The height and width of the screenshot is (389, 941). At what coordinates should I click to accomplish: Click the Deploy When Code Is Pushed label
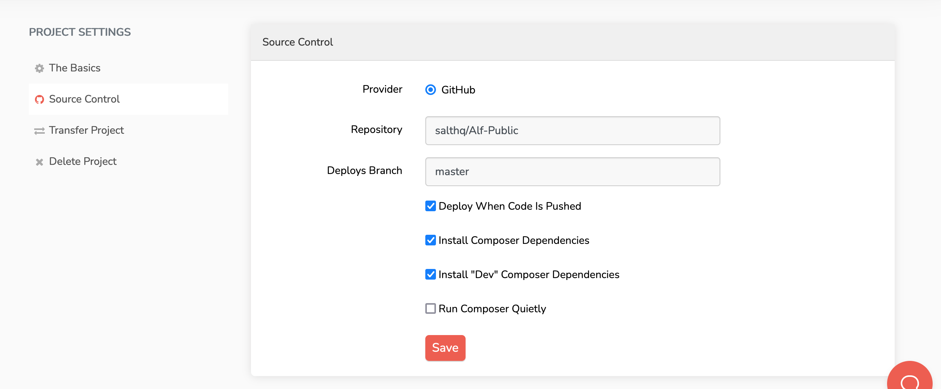(510, 206)
